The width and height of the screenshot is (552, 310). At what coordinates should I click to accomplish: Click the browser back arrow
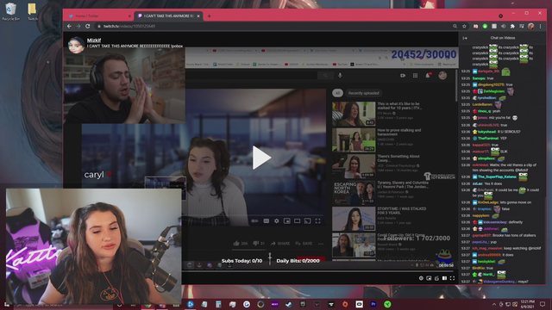pyautogui.click(x=69, y=27)
